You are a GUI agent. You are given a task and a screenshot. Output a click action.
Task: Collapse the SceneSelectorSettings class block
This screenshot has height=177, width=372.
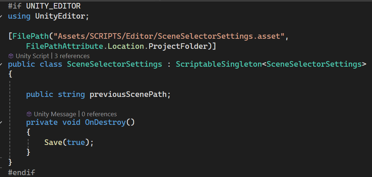click(x=1, y=64)
